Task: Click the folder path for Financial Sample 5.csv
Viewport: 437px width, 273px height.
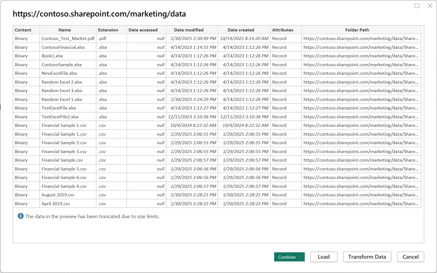Action: click(x=361, y=169)
